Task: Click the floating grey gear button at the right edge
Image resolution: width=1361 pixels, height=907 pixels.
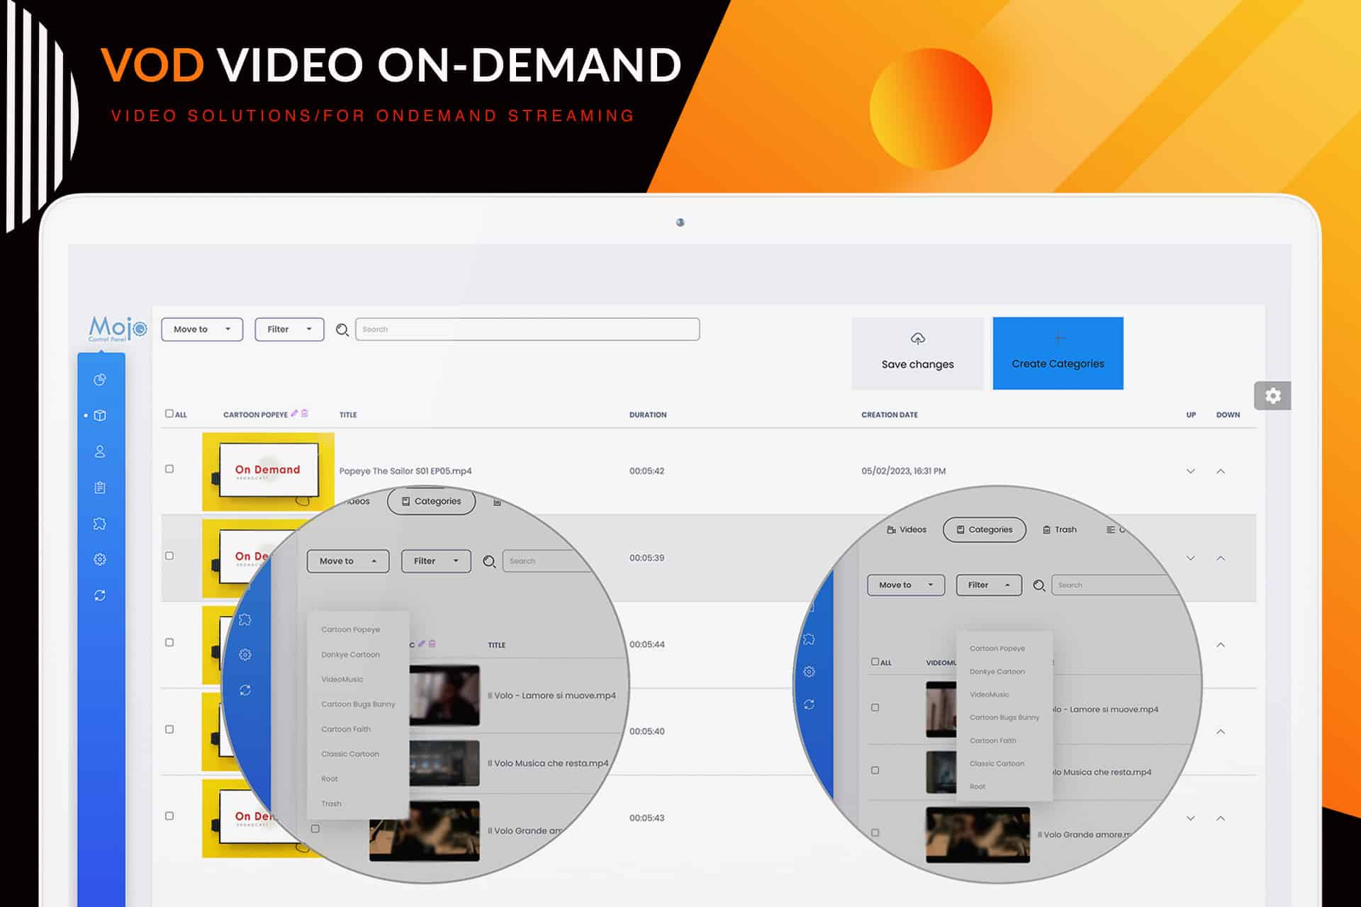Action: click(1273, 395)
